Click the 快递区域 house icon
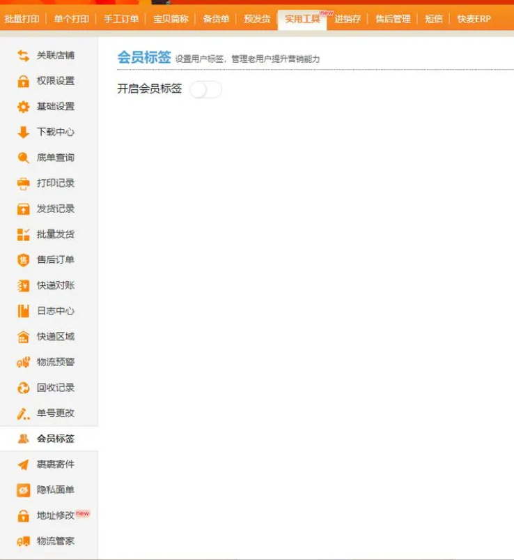The image size is (514, 560). point(23,336)
